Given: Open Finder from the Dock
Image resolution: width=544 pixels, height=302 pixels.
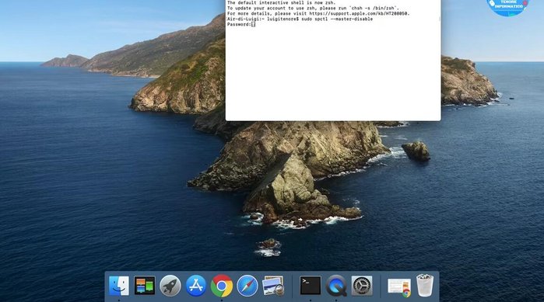Looking at the screenshot, I should [118, 286].
